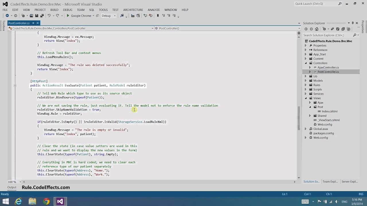Screen dimensions: 367x206
Task: Click the code editor vertical scrollbar thumb
Action: tap(298, 118)
